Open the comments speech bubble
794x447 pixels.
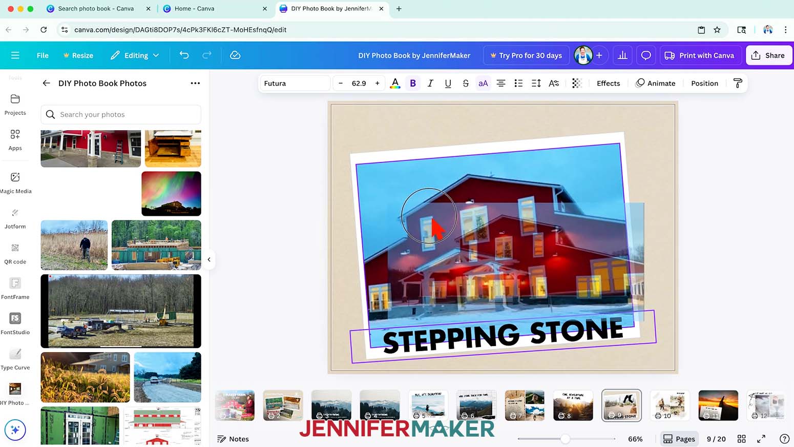tap(646, 55)
